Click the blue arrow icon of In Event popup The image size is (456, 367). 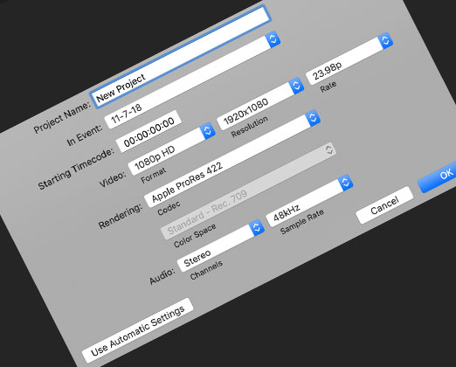[x=273, y=39]
